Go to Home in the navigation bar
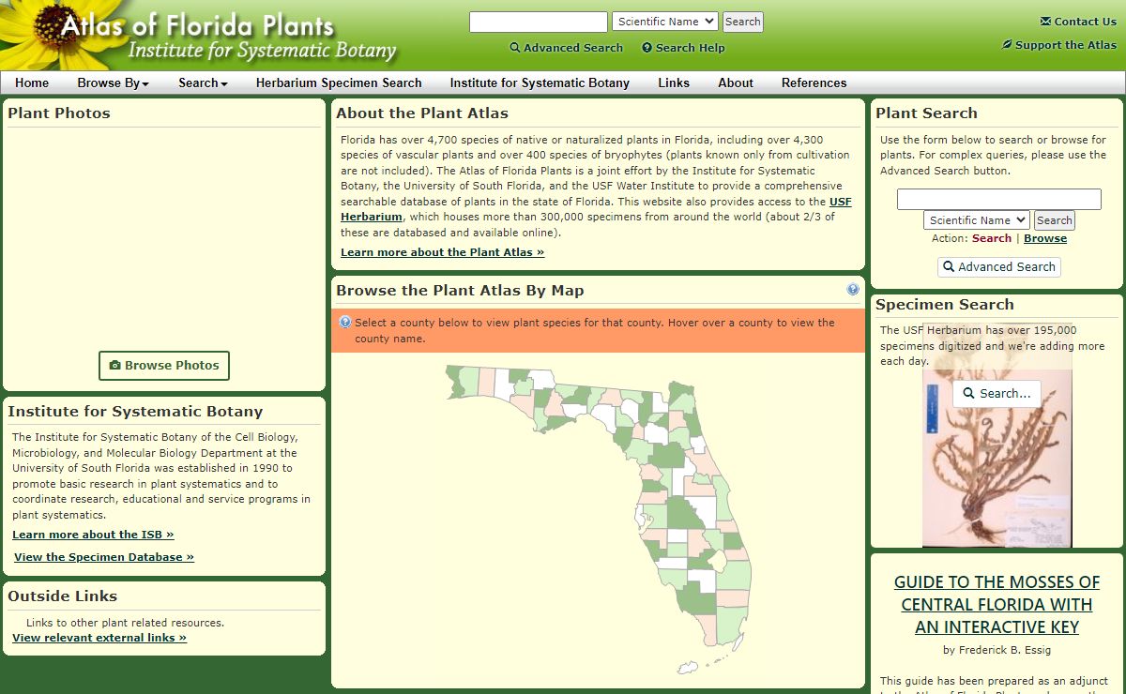The height and width of the screenshot is (694, 1126). [32, 83]
